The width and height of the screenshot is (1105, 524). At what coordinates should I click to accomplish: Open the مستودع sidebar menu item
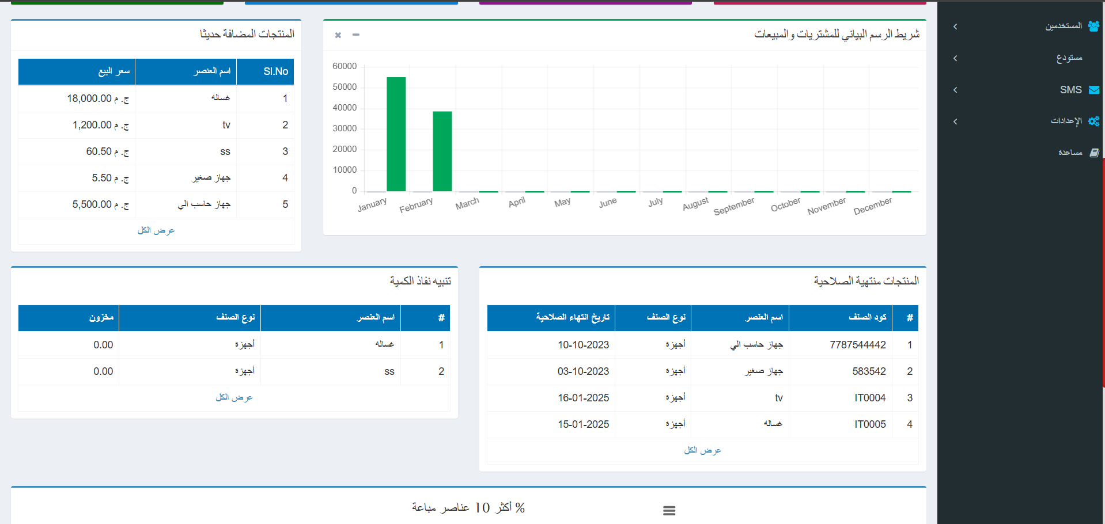coord(1069,58)
